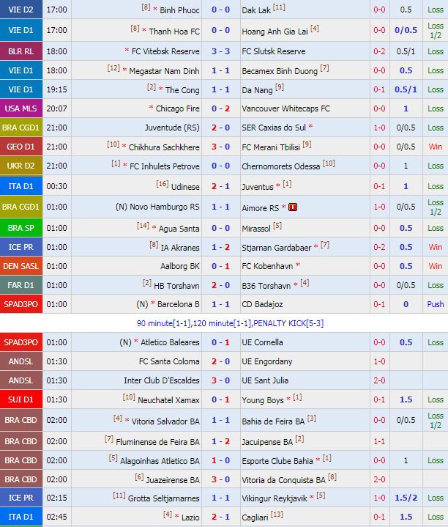This screenshot has height=527, width=448.
Task: Open IA Akranes team page
Action: [180, 248]
